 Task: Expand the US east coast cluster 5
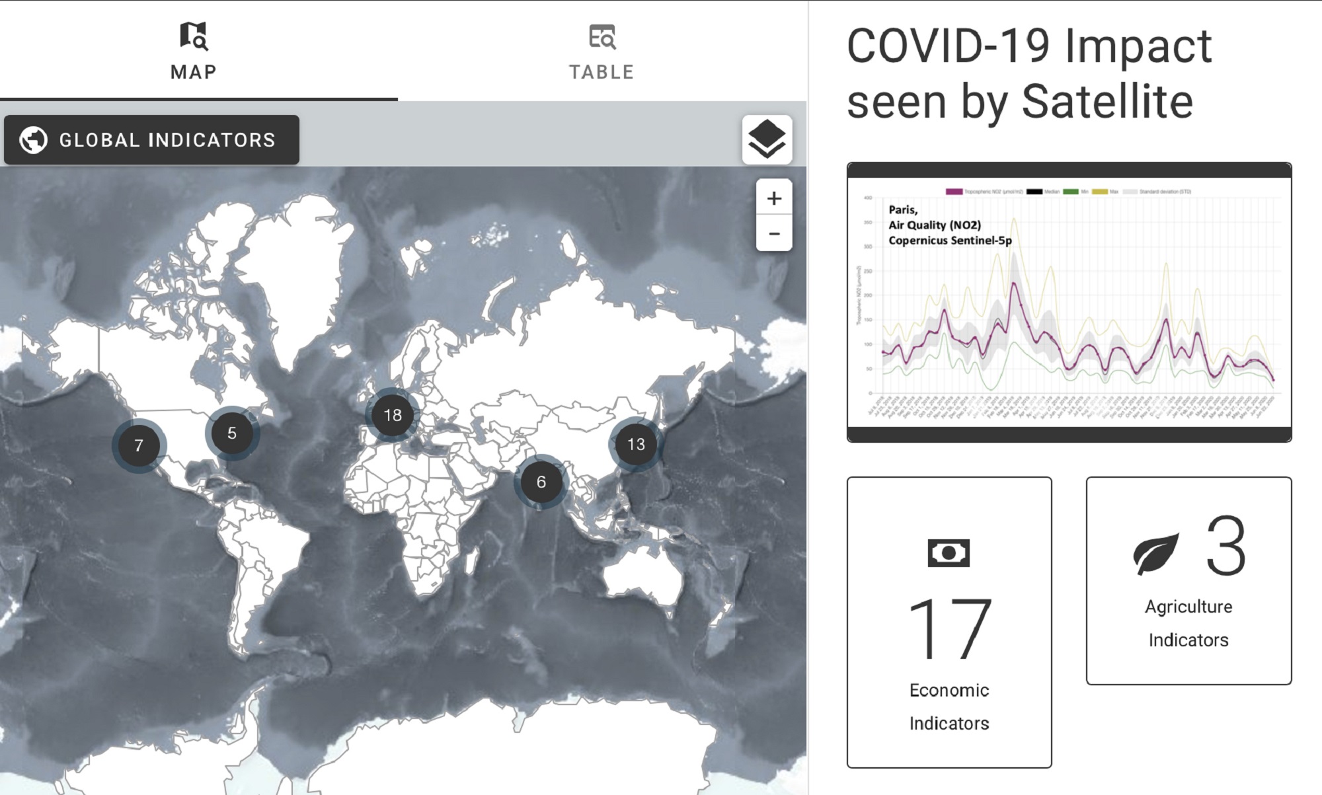[232, 433]
